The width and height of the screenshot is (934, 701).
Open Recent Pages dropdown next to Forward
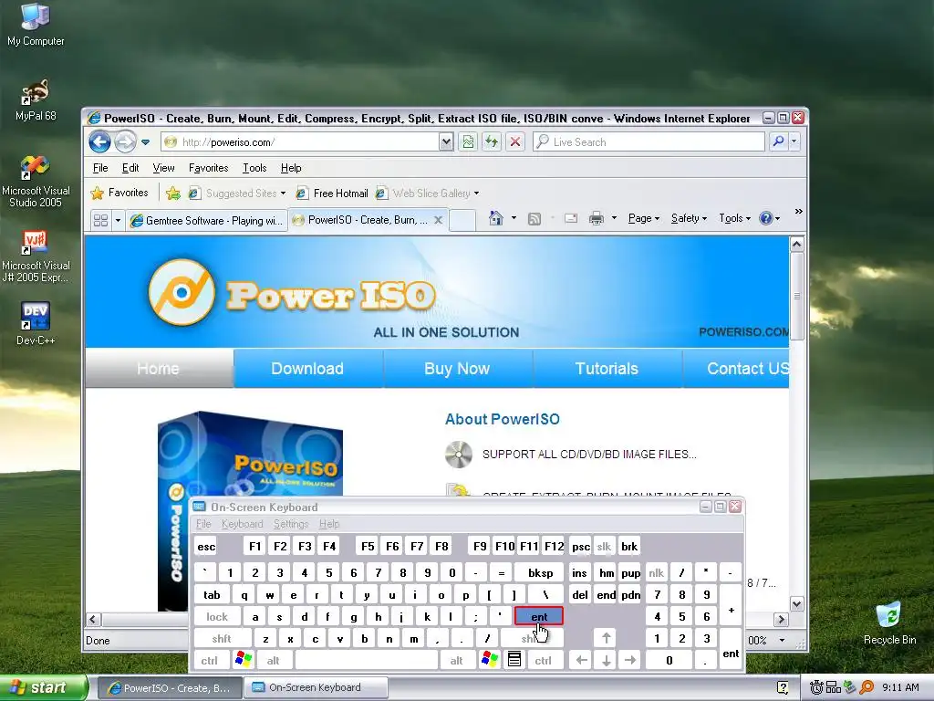(145, 141)
